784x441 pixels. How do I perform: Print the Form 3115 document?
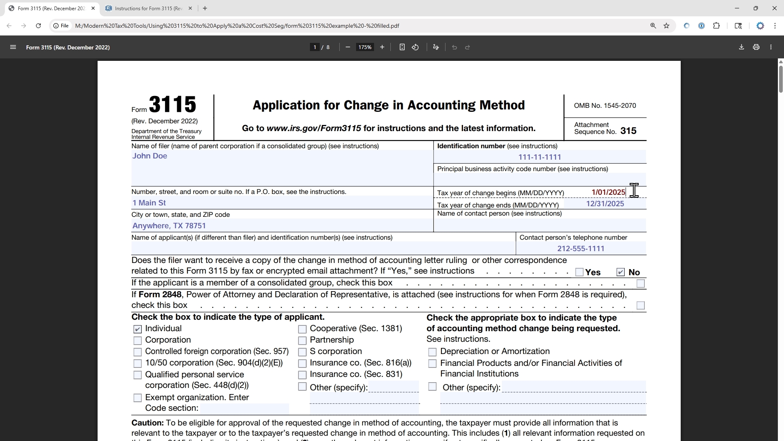pos(756,47)
